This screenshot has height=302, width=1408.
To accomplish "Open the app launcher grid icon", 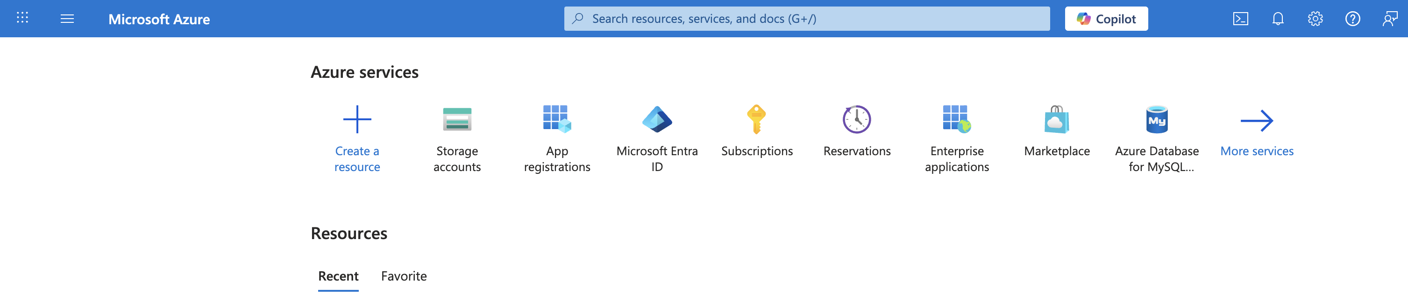I will [x=22, y=18].
